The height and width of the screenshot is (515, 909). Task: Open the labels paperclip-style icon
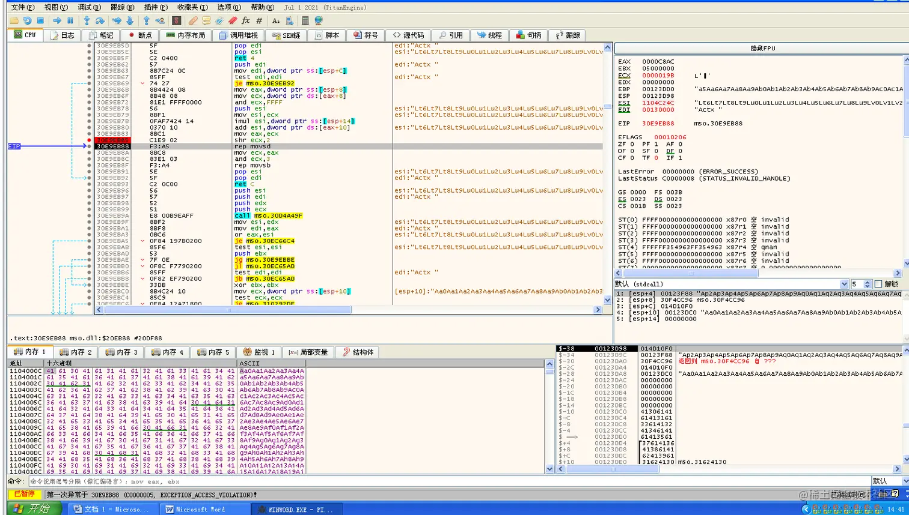(x=219, y=20)
